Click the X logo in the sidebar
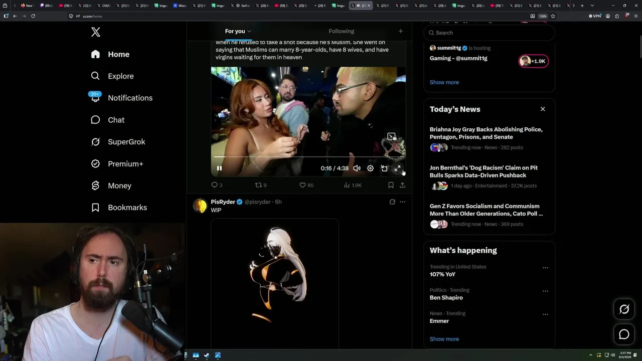This screenshot has height=361, width=642. tap(96, 32)
